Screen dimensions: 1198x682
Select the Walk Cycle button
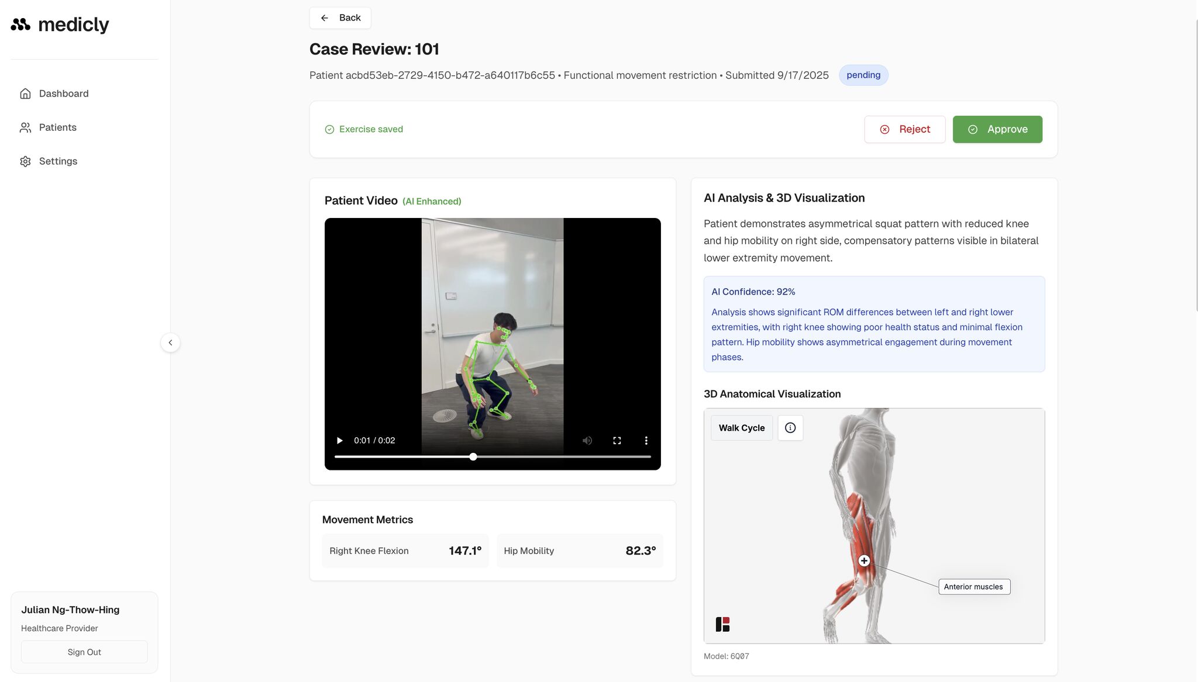[x=741, y=428]
